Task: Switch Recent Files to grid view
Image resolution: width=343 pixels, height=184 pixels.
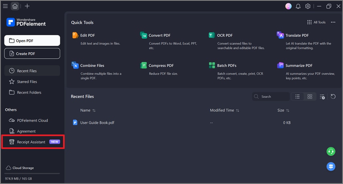Action: (310, 97)
